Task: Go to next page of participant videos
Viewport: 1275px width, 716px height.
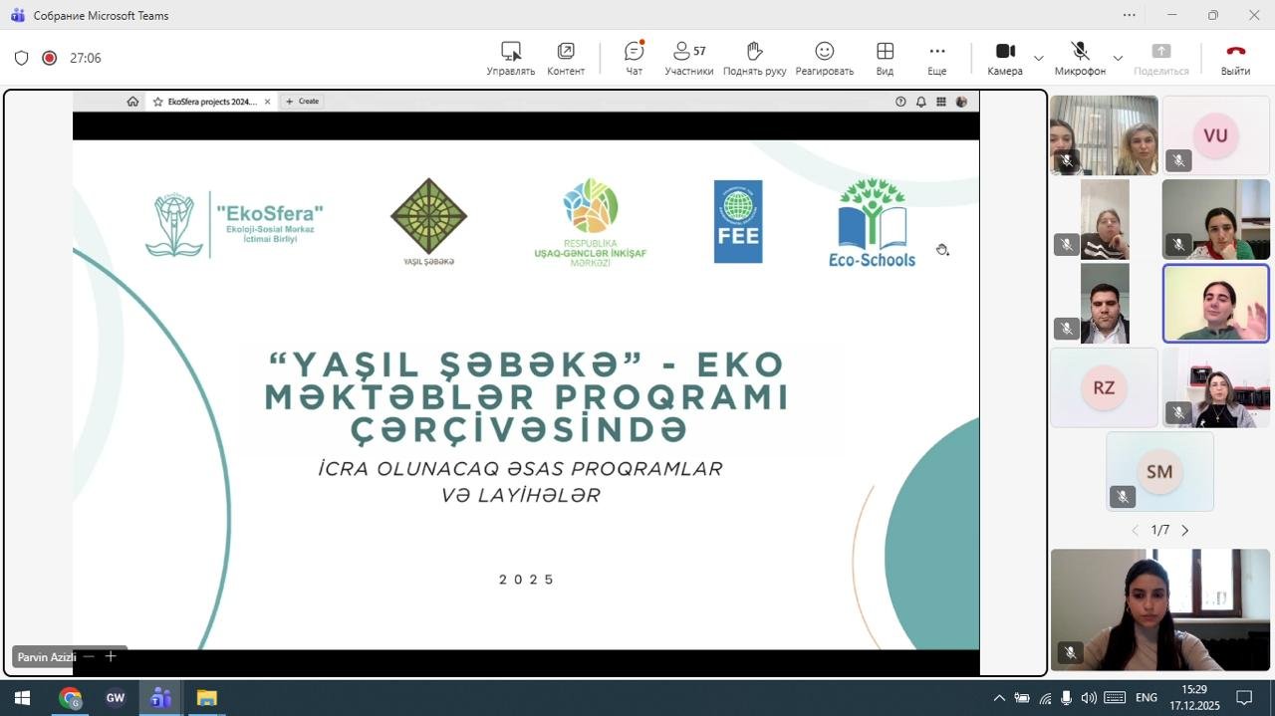Action: pyautogui.click(x=1185, y=531)
